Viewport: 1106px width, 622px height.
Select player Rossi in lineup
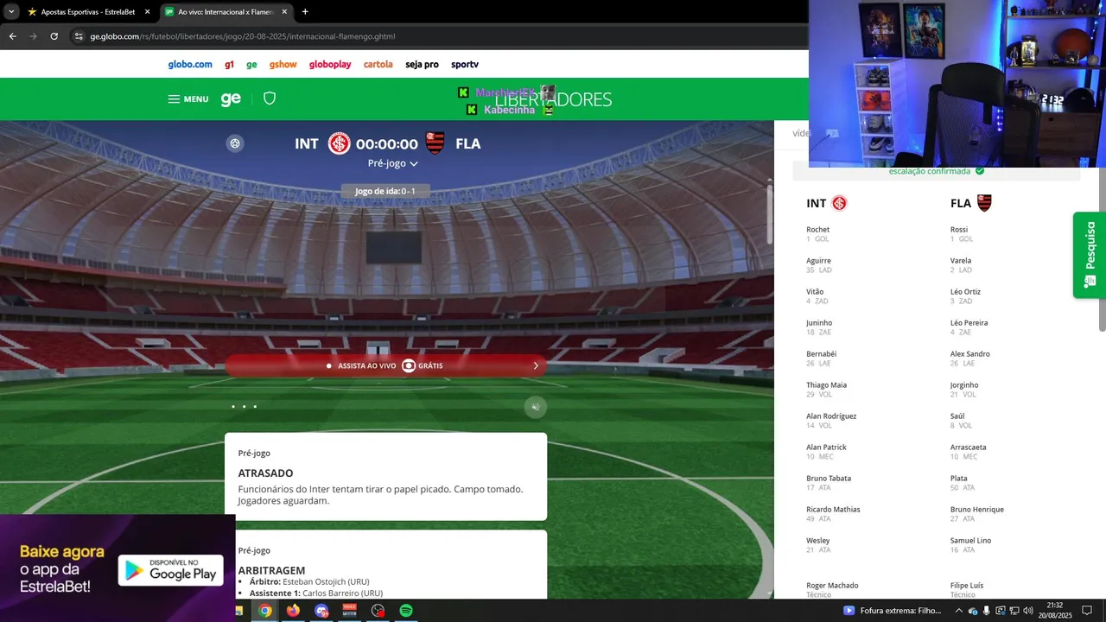pyautogui.click(x=959, y=230)
